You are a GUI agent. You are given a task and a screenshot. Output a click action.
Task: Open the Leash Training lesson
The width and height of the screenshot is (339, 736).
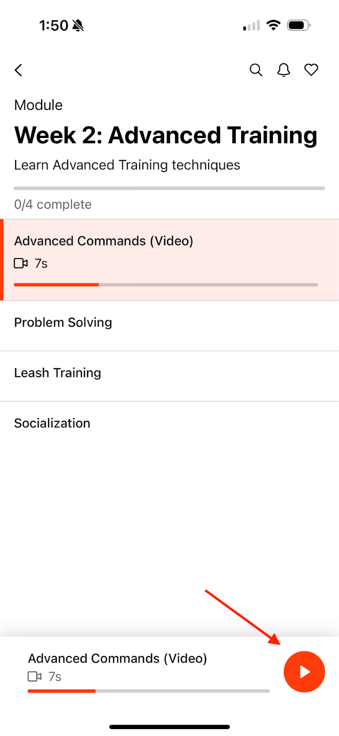(169, 376)
